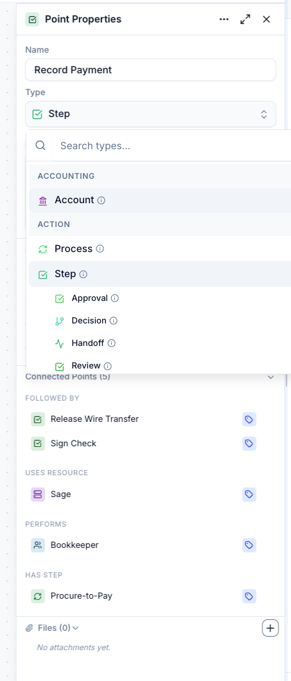Open the three-dot more options menu
The image size is (291, 681).
pyautogui.click(x=224, y=19)
